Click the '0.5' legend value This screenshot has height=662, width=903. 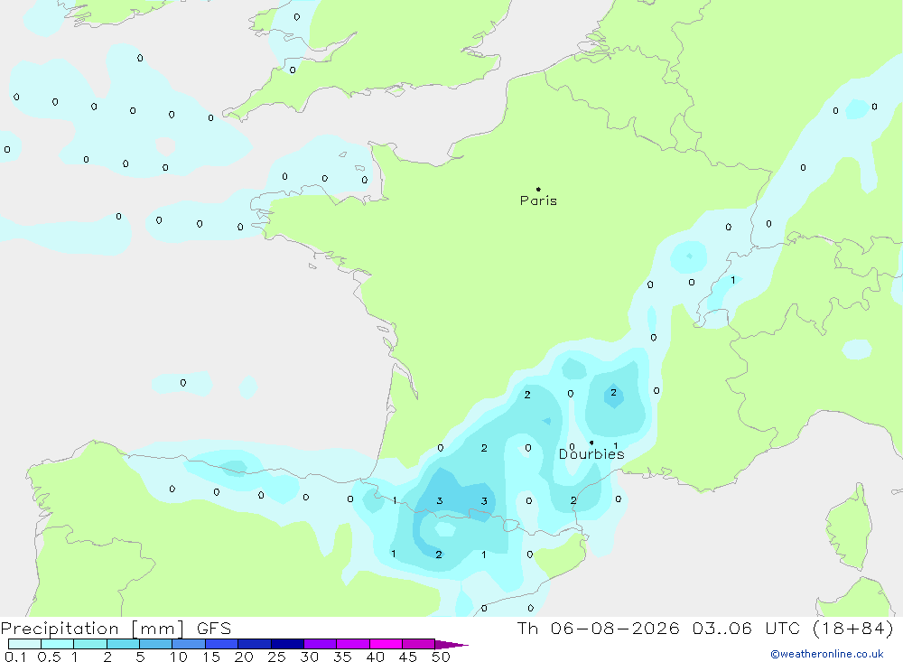(49, 657)
